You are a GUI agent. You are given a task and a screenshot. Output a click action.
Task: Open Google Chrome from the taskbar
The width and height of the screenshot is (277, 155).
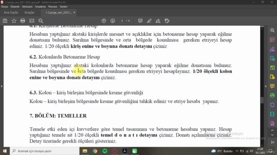click(x=95, y=151)
